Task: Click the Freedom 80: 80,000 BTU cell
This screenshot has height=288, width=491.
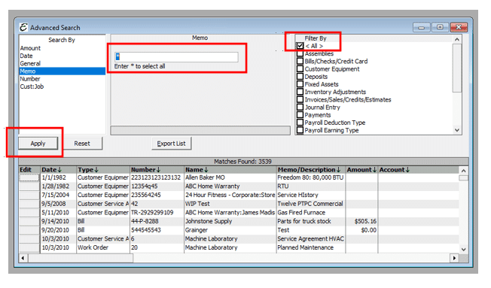Action: [x=311, y=177]
